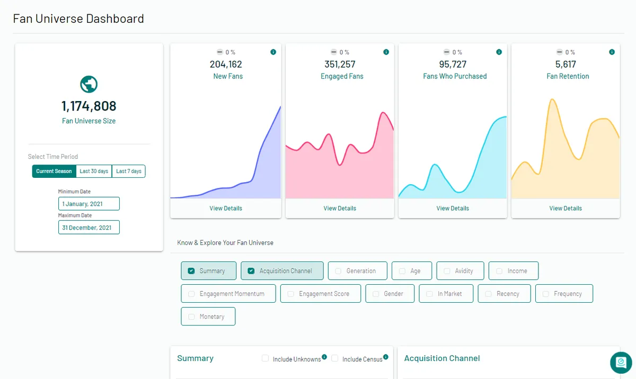Open info icon on Fans Who Purchased card
The height and width of the screenshot is (379, 636).
[499, 52]
